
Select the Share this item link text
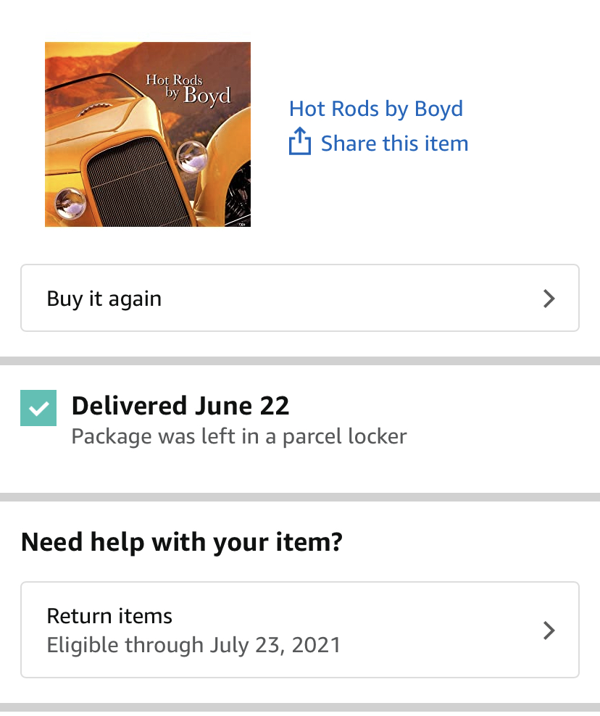point(394,143)
